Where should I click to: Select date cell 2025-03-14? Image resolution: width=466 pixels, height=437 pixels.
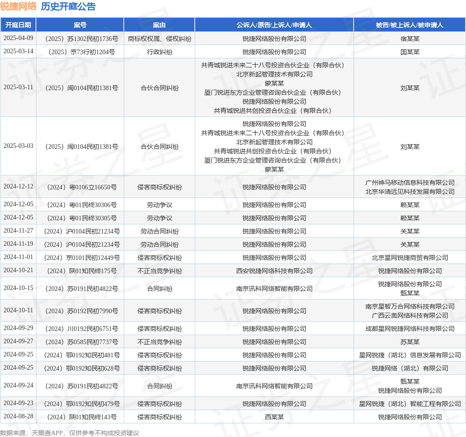tap(18, 51)
